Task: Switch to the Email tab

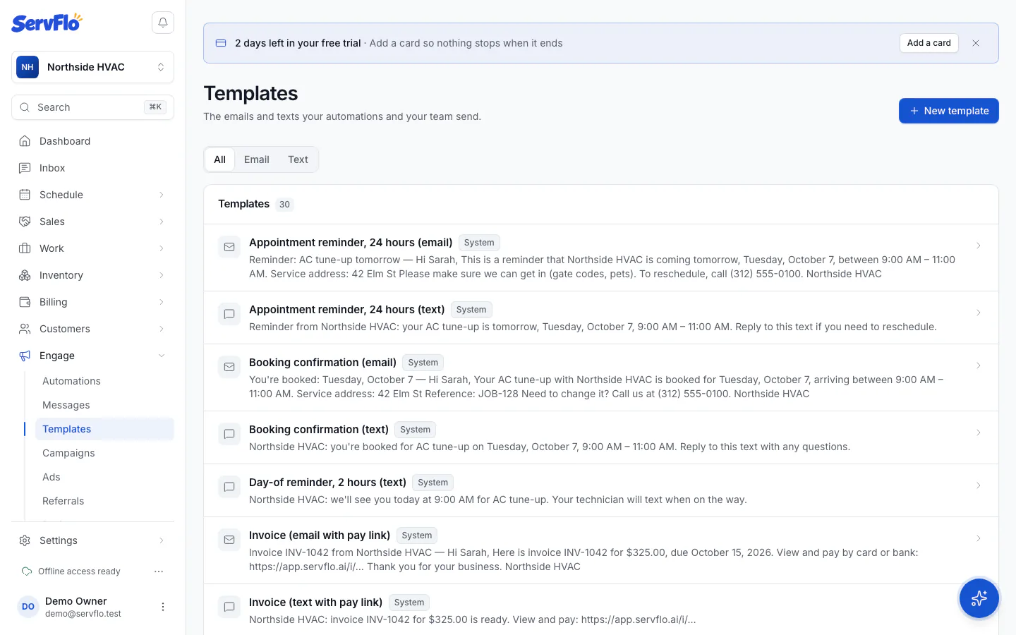Action: (x=257, y=159)
